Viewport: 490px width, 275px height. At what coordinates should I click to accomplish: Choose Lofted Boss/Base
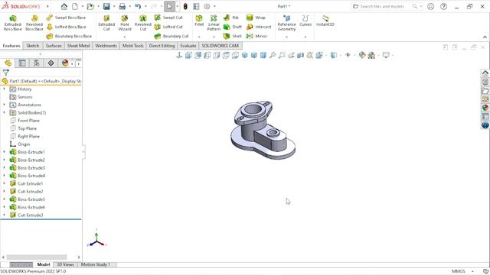coord(66,27)
